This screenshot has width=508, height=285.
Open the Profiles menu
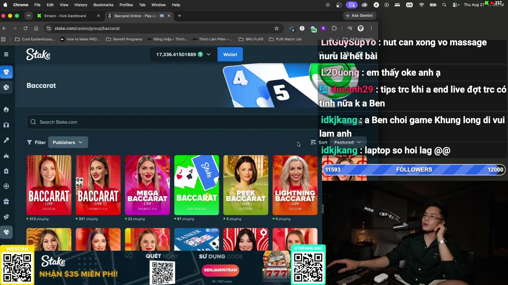126,5
